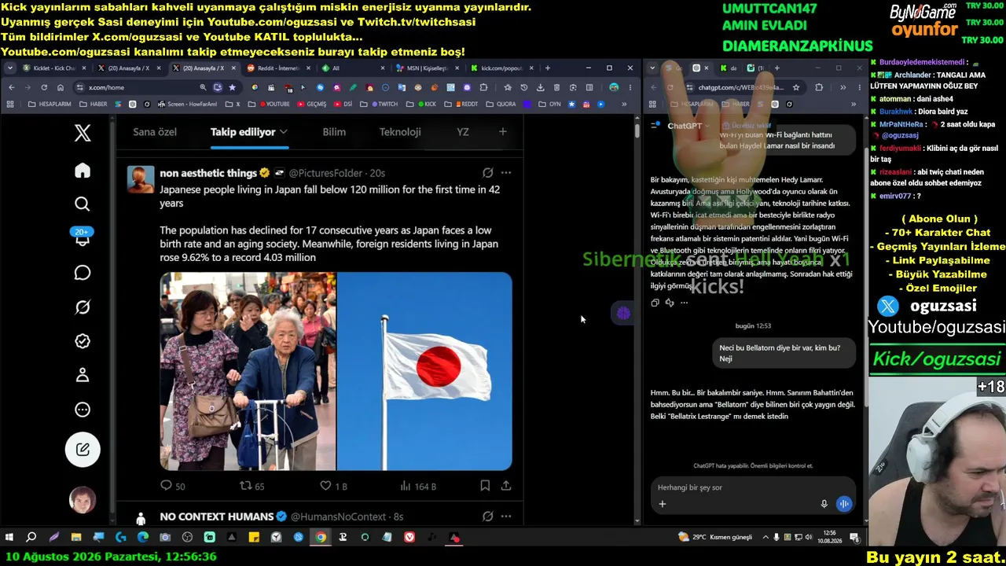Start ChatGPT dictation with the microphone icon
1006x566 pixels.
824,504
